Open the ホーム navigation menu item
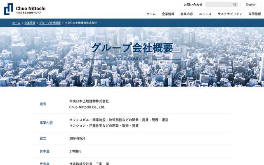Viewport: 264px width, 165px height. coord(151,14)
